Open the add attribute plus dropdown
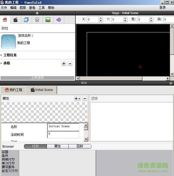Viewport: 174px width, 176px height. point(77,99)
